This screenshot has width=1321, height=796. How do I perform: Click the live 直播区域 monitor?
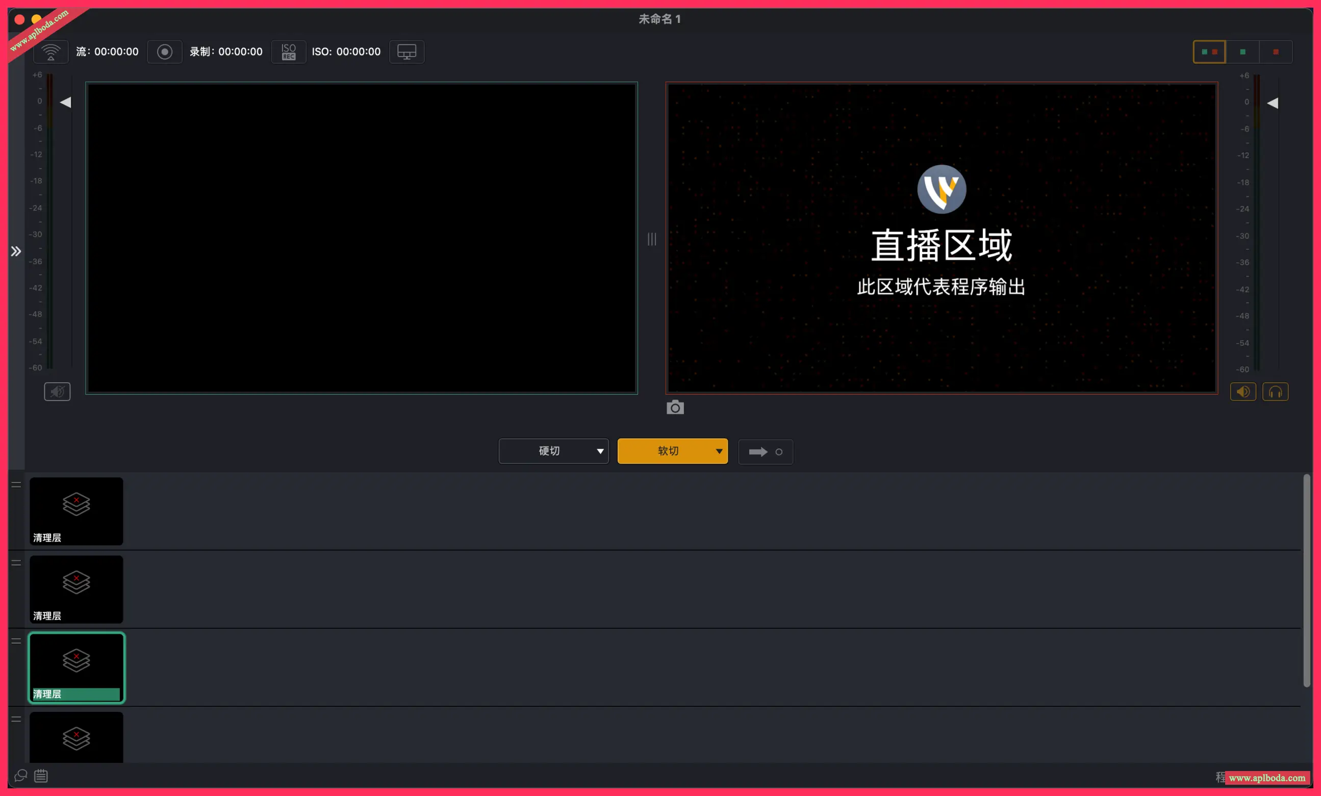(942, 238)
